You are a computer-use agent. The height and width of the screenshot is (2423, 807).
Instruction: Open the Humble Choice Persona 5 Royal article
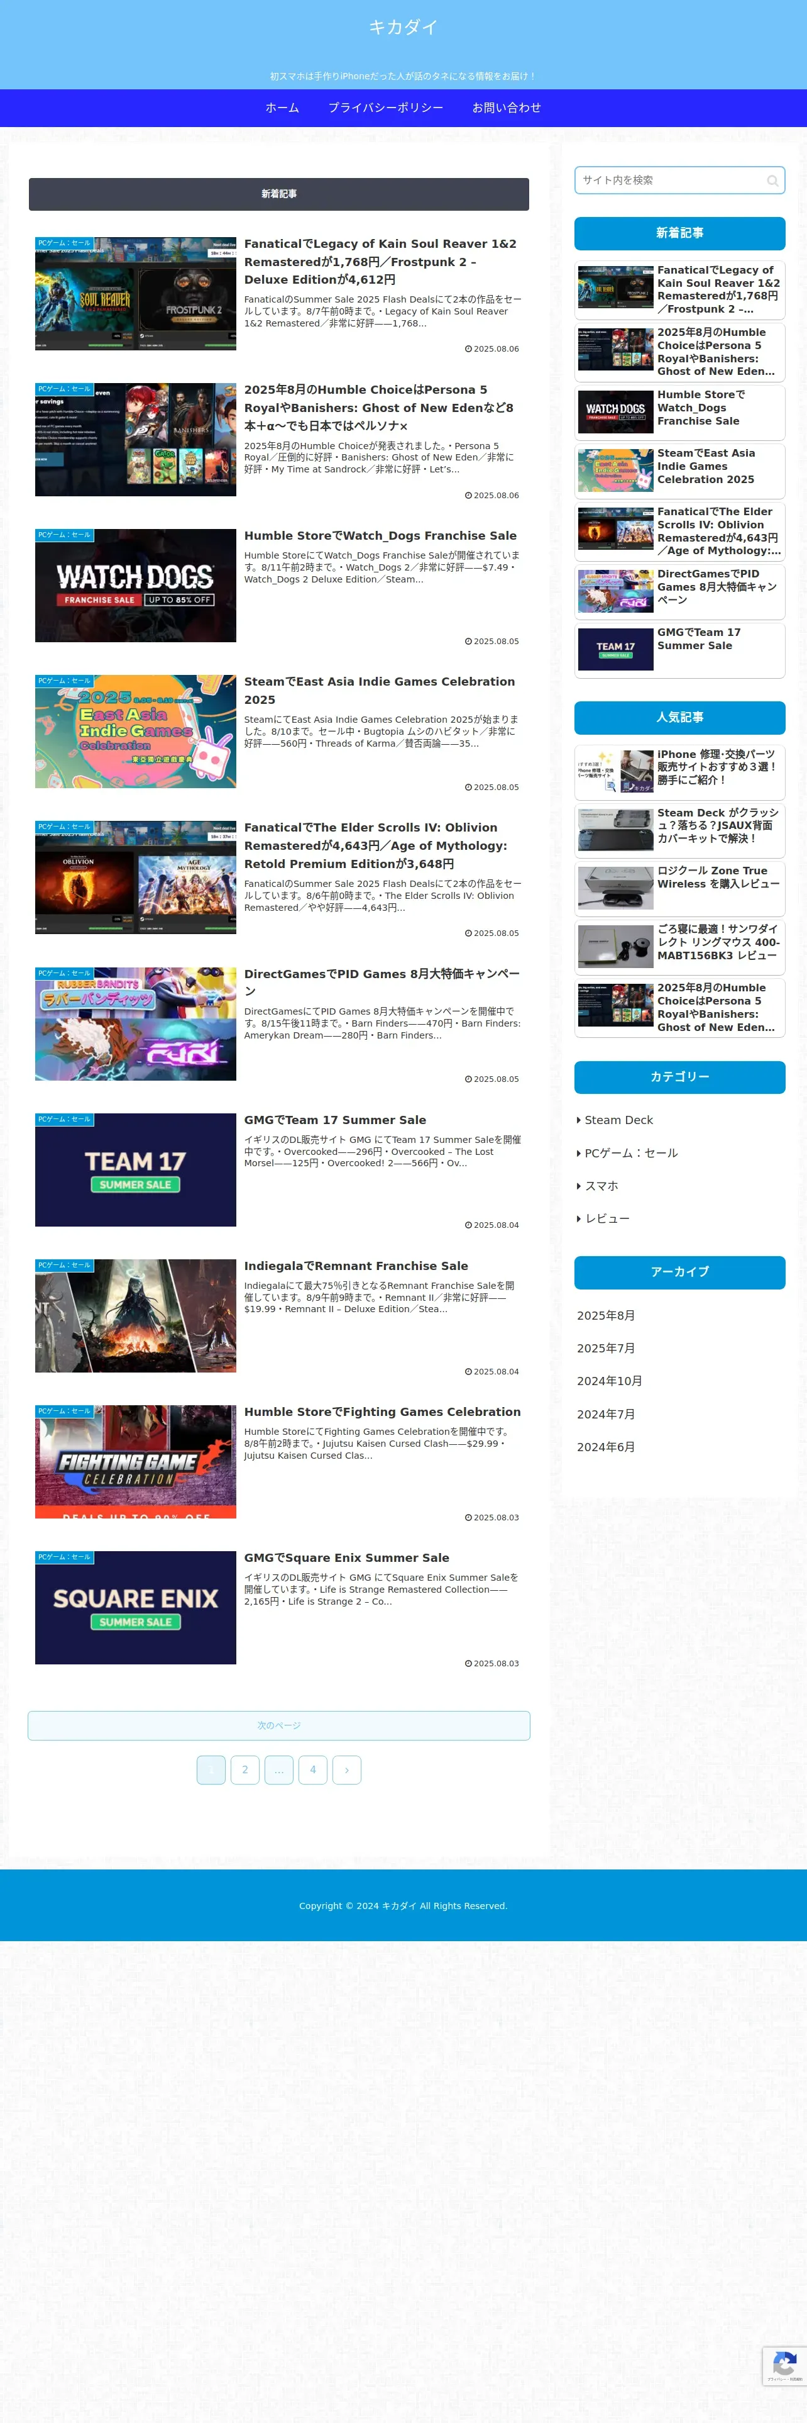(x=380, y=407)
